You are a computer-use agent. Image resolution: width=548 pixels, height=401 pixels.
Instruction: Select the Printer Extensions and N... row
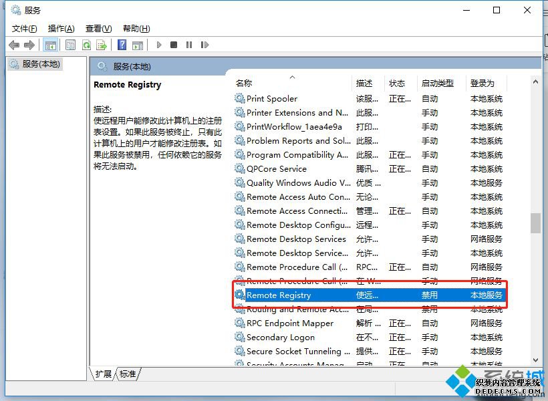370,112
